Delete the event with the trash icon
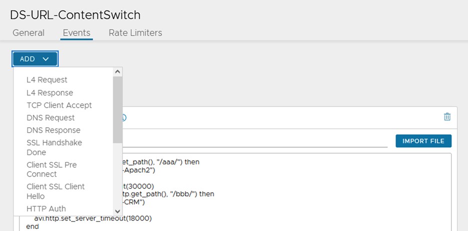Screen dimensions: 468x231 (447, 117)
